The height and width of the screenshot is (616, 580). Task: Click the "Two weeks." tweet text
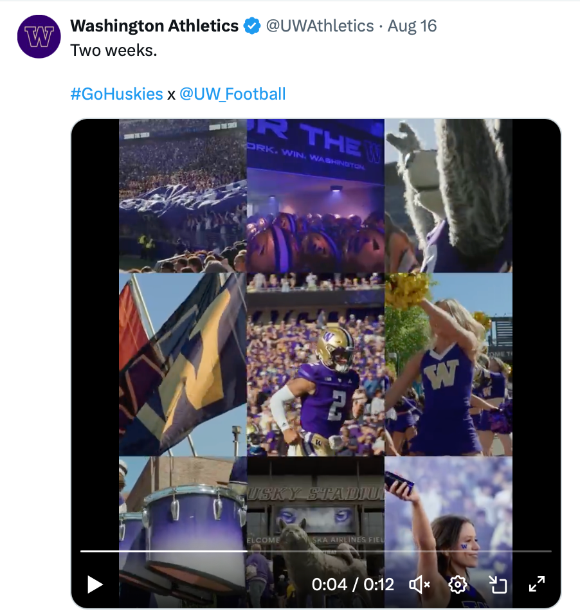pos(113,50)
